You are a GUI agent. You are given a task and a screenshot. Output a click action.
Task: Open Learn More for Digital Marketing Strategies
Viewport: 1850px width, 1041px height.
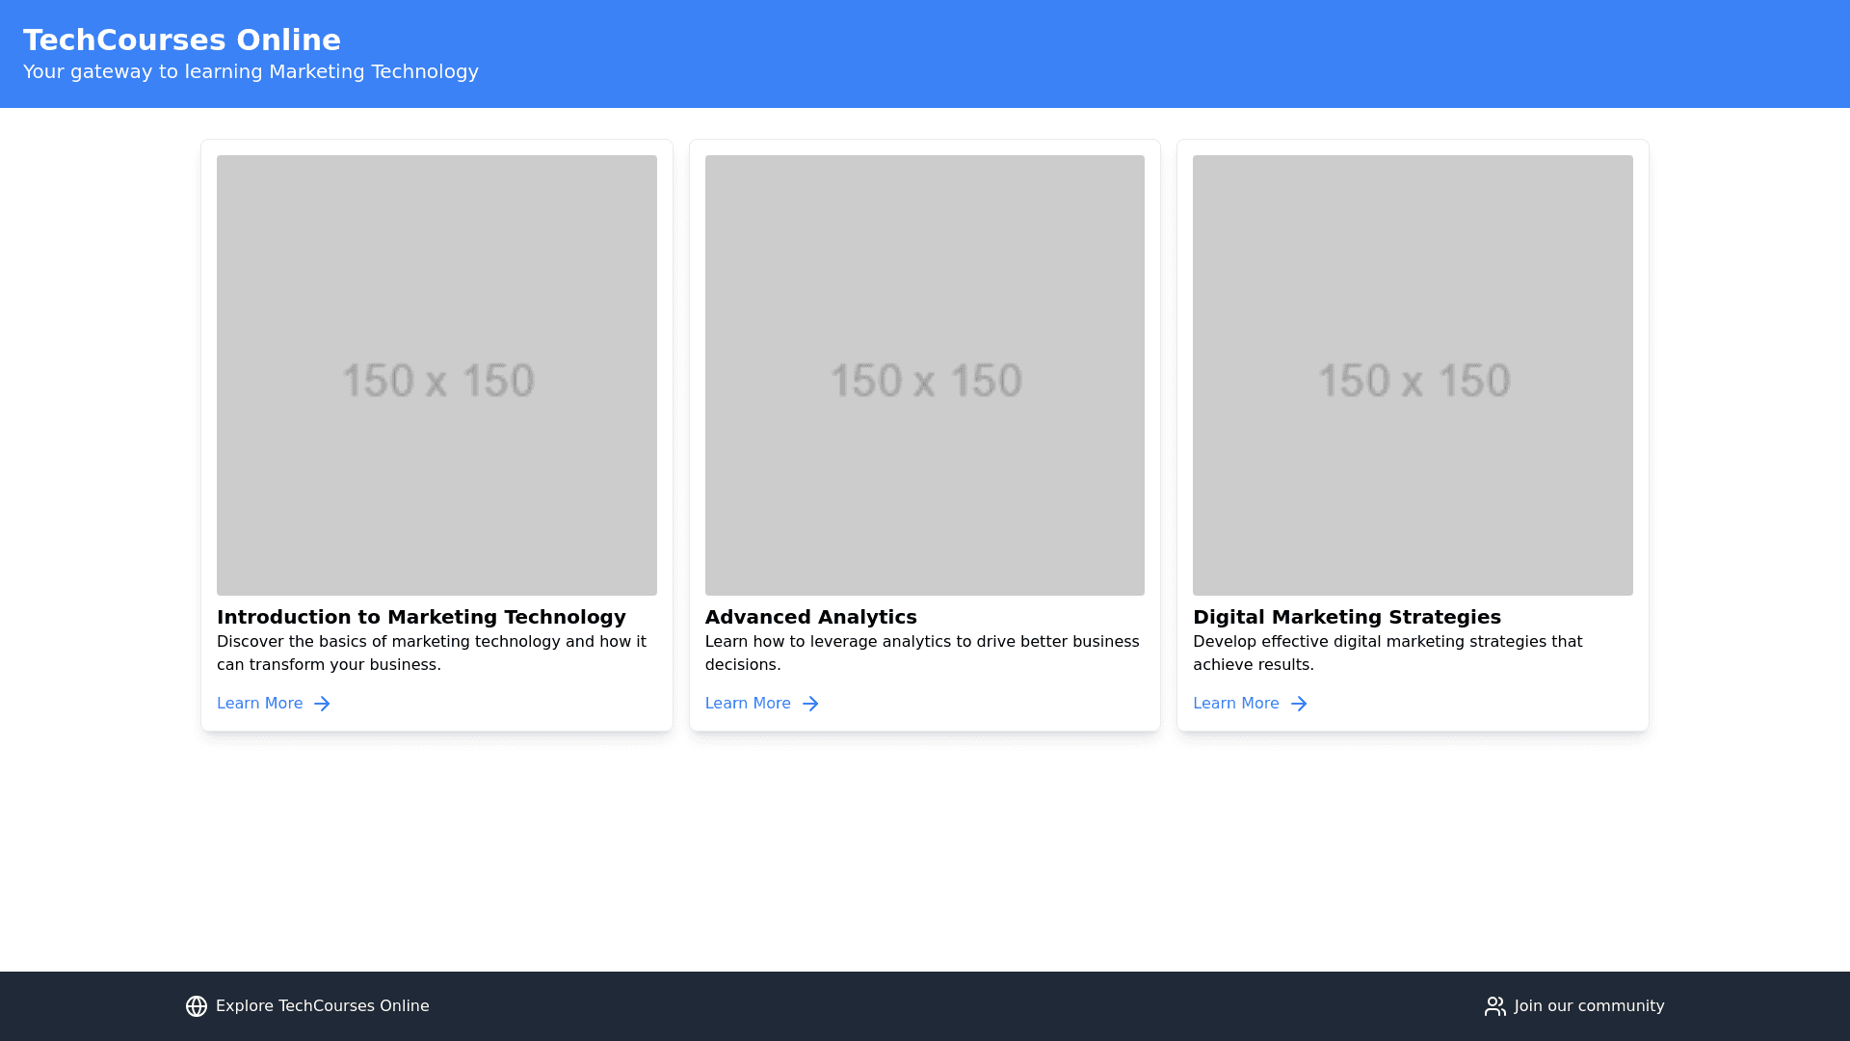click(x=1236, y=704)
